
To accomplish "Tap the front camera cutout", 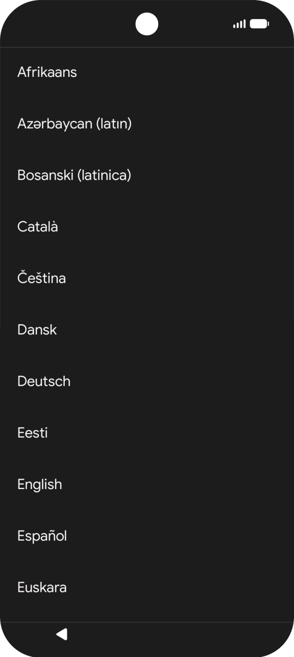I will (x=147, y=24).
